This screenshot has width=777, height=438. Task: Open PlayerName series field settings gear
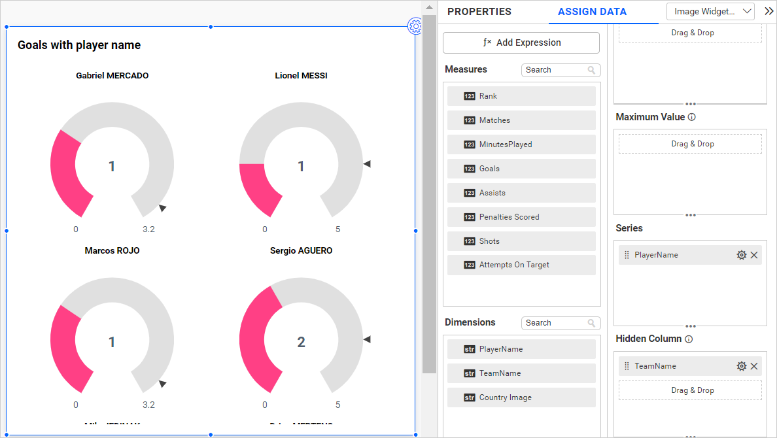pos(741,255)
